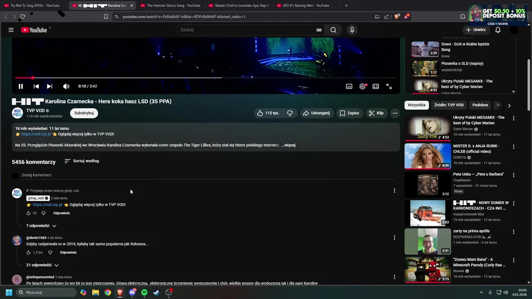Open the browser extensions puzzle icon

(463, 17)
